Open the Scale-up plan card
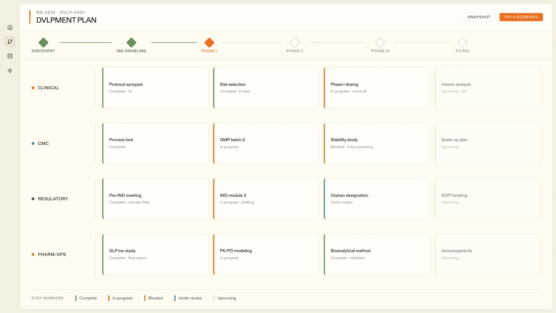Image resolution: width=556 pixels, height=313 pixels. pyautogui.click(x=488, y=143)
